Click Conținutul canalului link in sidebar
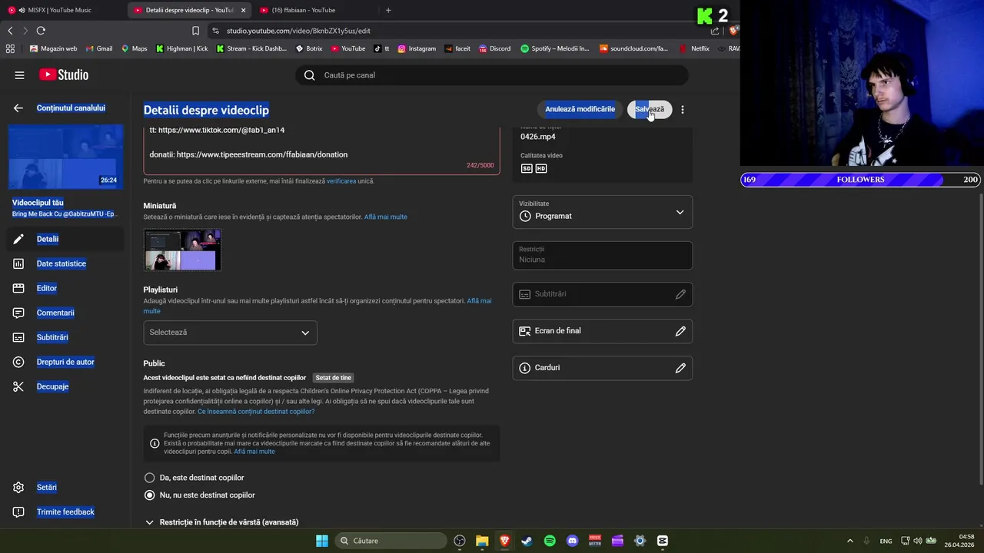The width and height of the screenshot is (984, 553). pos(71,108)
